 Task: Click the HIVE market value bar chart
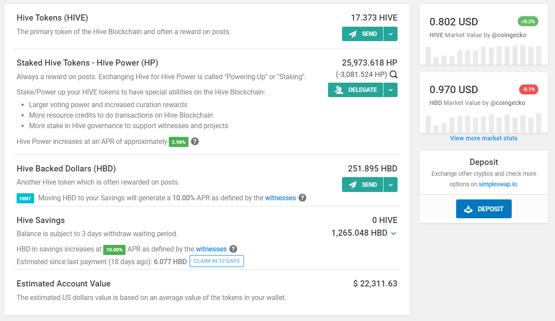pos(483,54)
